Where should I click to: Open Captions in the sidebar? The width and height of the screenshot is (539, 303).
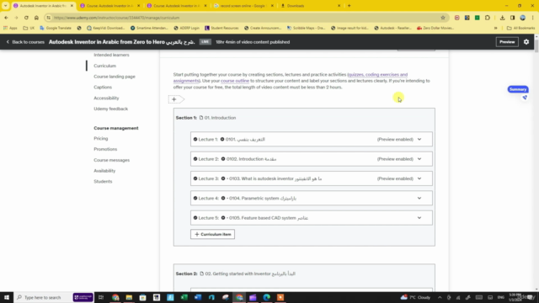tap(103, 88)
